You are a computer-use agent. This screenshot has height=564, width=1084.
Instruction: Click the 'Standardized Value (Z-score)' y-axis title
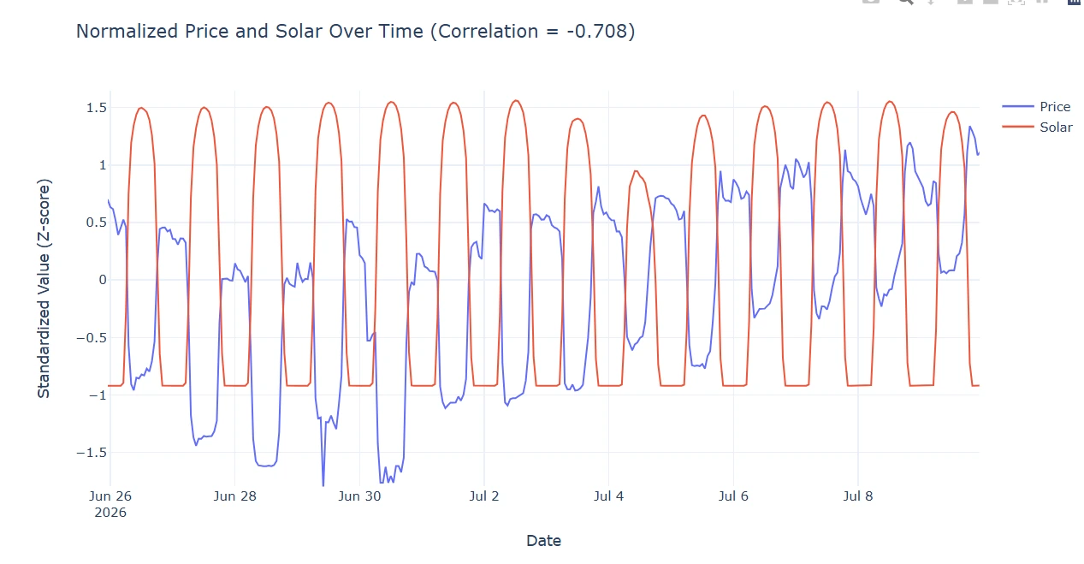(x=44, y=288)
